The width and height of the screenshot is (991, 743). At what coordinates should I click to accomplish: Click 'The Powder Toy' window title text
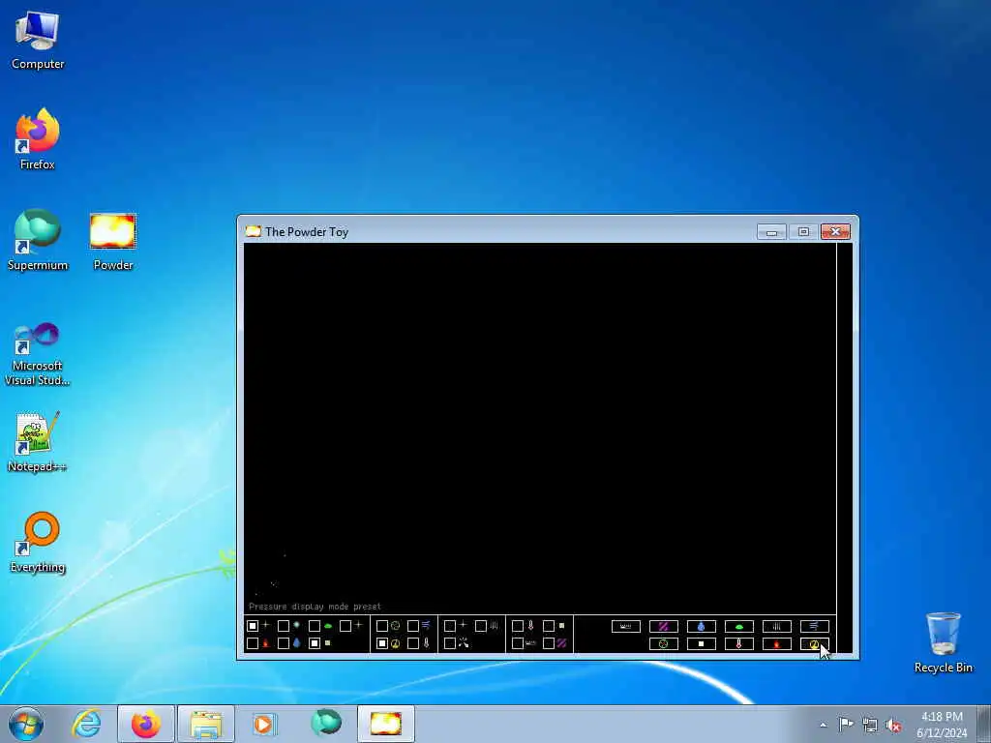307,232
